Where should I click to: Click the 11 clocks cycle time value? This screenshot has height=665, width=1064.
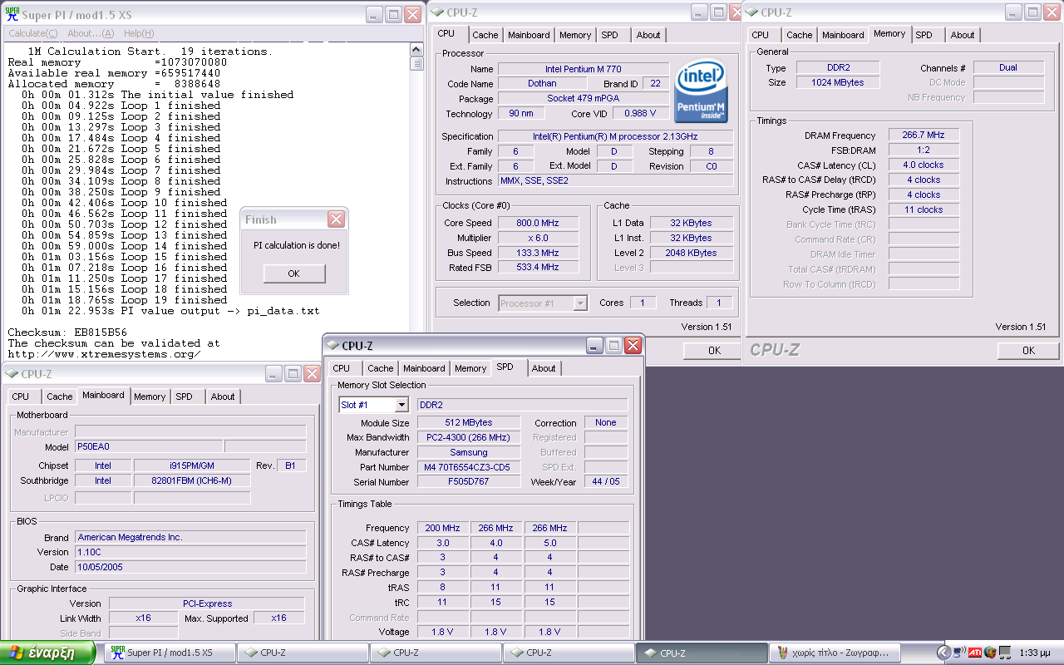tap(924, 209)
